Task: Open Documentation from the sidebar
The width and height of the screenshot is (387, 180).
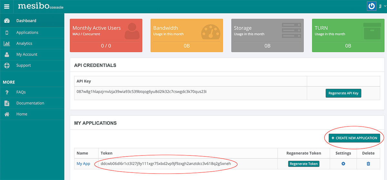Action: 30,103
